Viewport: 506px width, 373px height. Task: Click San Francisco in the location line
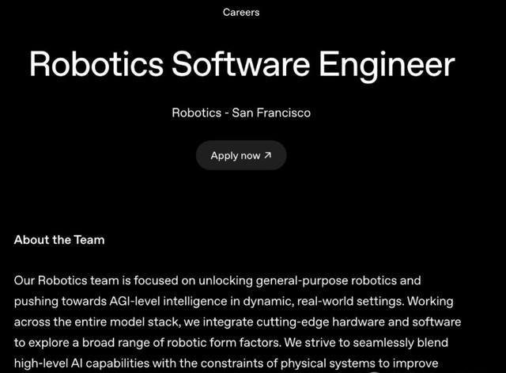coord(271,112)
